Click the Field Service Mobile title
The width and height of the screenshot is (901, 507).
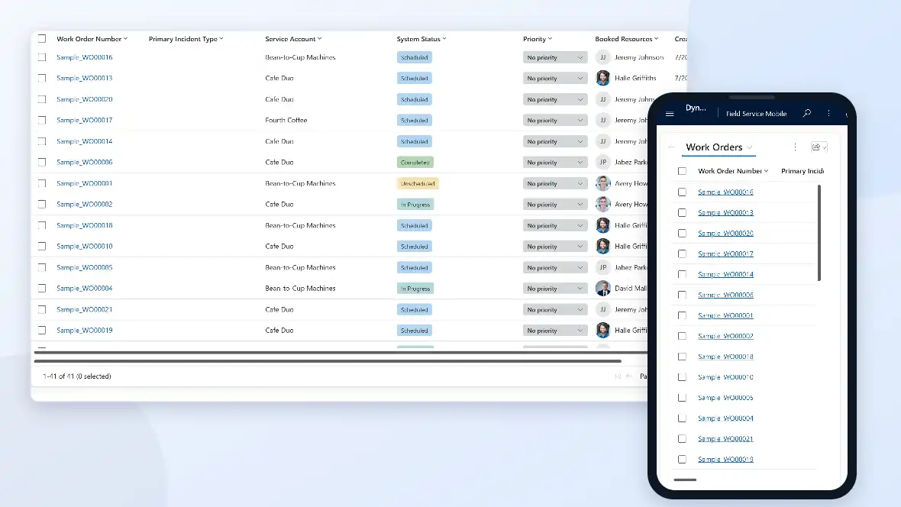[756, 114]
